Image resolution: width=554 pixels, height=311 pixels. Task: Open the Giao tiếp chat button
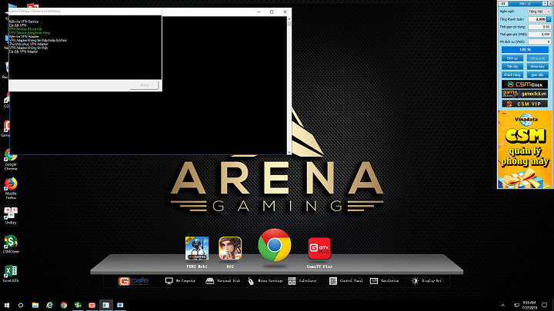click(x=537, y=74)
